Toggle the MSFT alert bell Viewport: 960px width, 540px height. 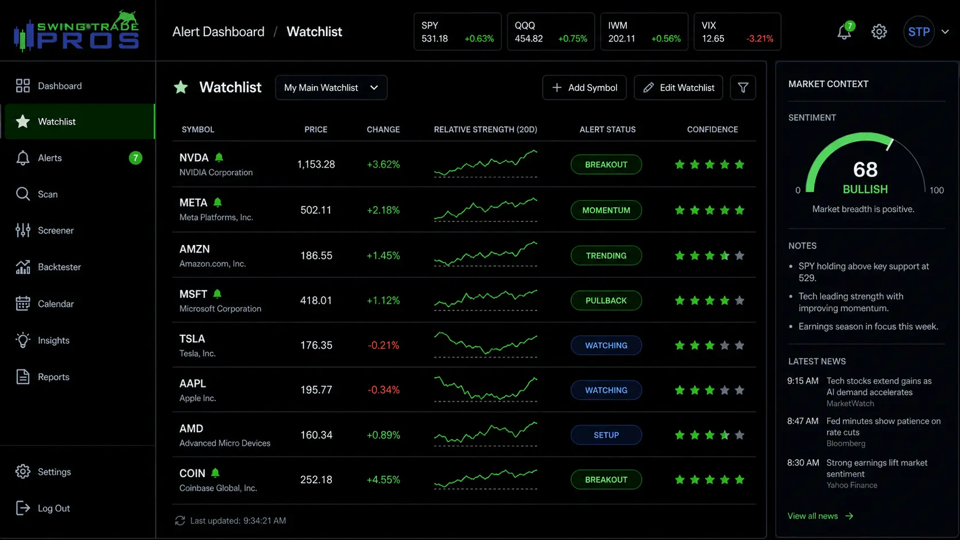[x=217, y=294]
